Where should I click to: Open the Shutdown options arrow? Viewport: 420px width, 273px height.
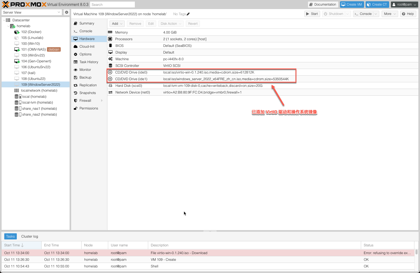[x=348, y=14]
